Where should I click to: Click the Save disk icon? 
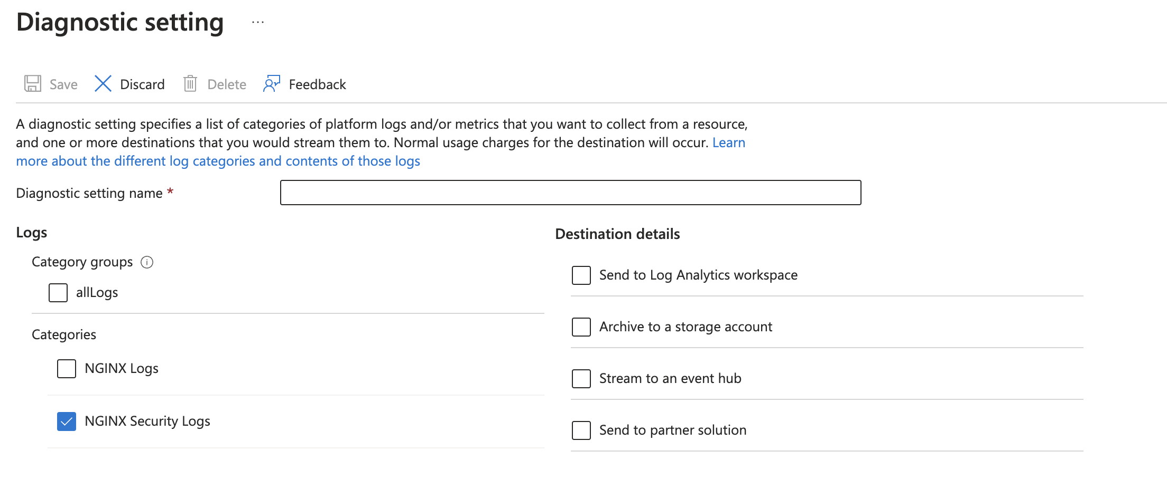click(x=33, y=83)
